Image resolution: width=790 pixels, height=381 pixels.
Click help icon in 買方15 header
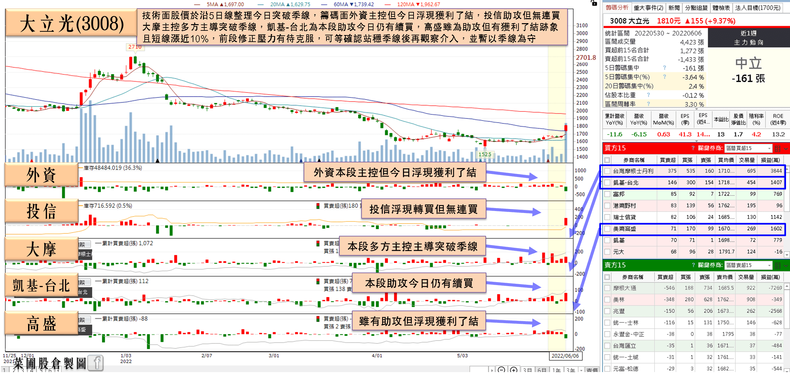point(693,148)
